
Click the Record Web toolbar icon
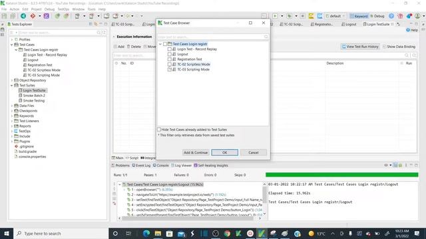pyautogui.click(x=66, y=16)
